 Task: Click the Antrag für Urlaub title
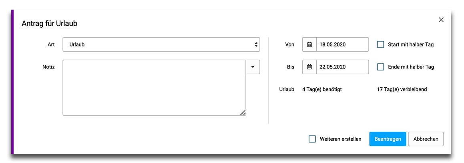(49, 24)
